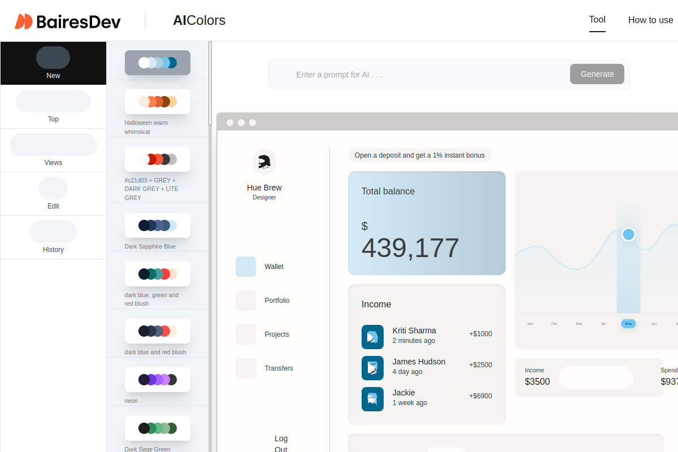Select the Wallet icon square

point(246,267)
